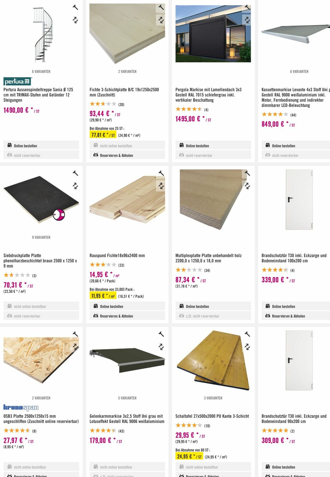
Task: Click the bookmark icon on the Pertura spiral staircase card
Action: [x=76, y=7]
